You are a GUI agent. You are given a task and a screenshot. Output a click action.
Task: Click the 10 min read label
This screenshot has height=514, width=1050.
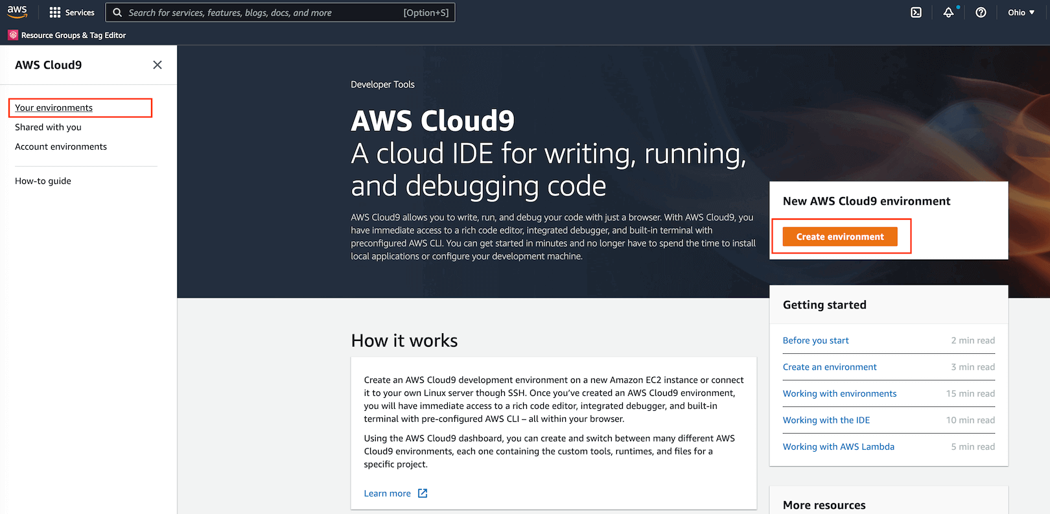[x=970, y=420]
